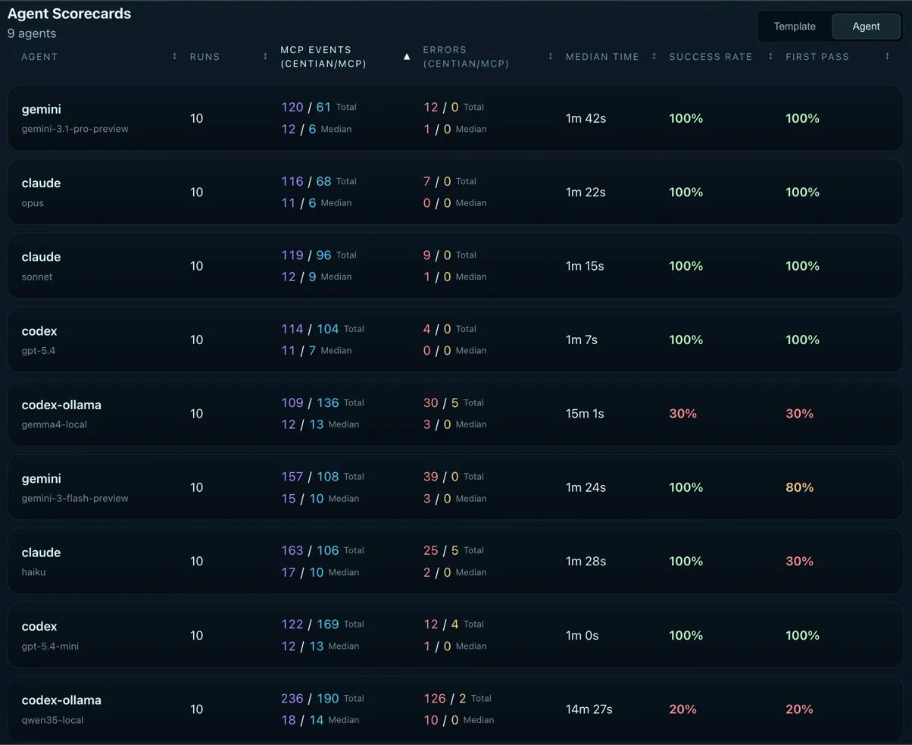Click the AGENT column header to sort
The image size is (912, 745).
click(x=39, y=56)
